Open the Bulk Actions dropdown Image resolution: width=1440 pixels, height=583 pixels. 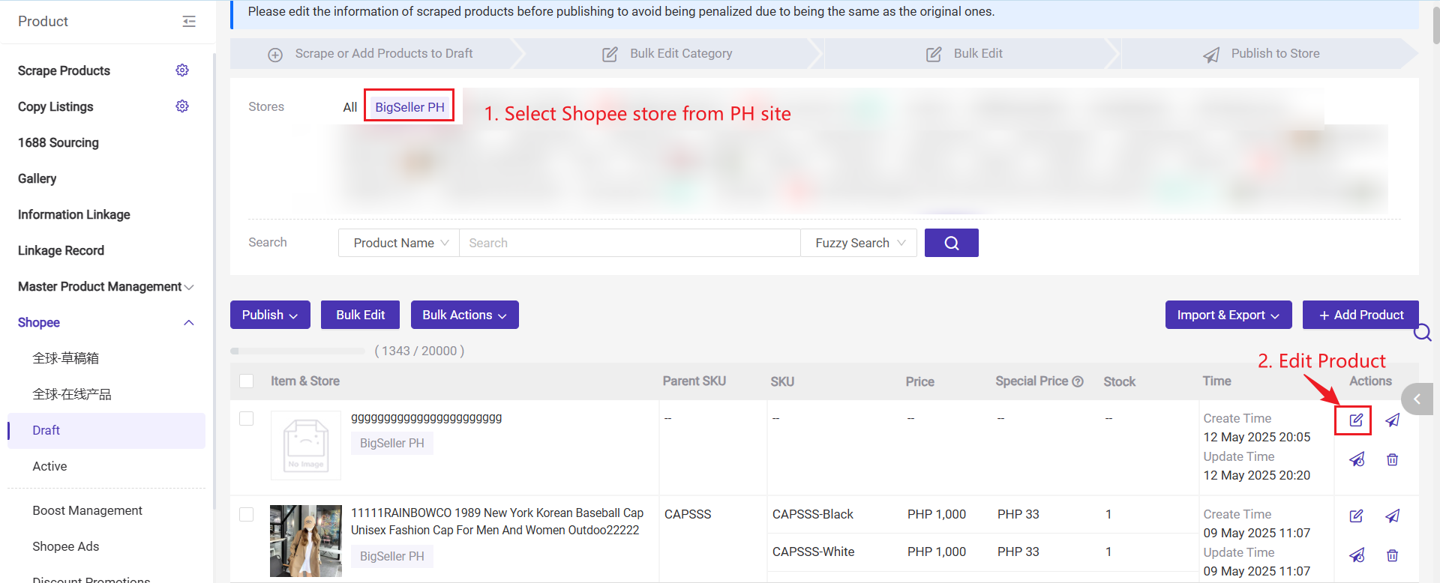pyautogui.click(x=464, y=315)
